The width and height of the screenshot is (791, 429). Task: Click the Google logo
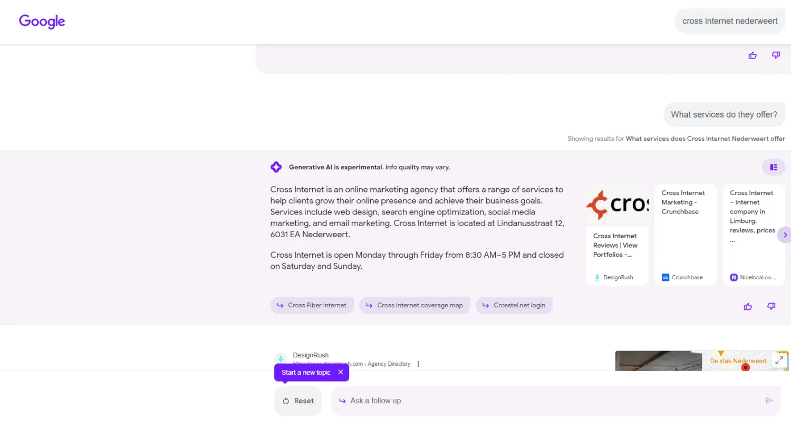click(42, 21)
